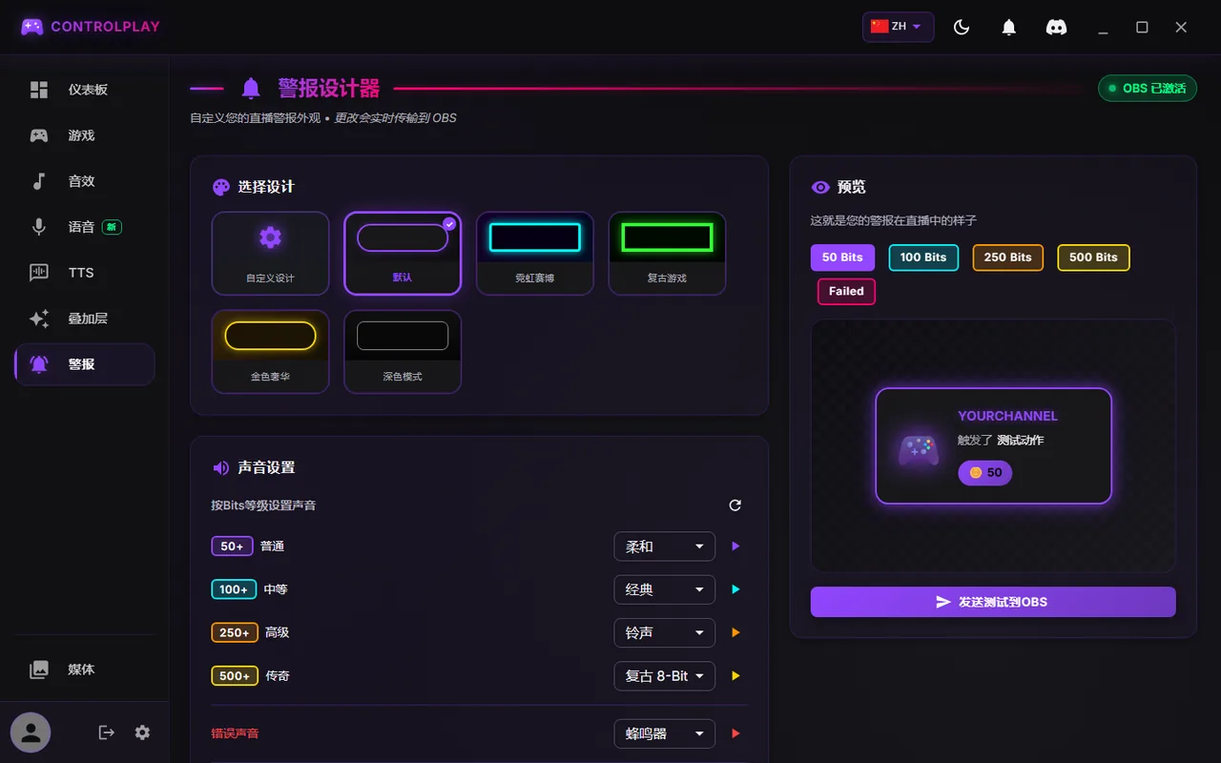The height and width of the screenshot is (763, 1221).
Task: Open the 铃声 sound dropdown
Action: tap(664, 632)
